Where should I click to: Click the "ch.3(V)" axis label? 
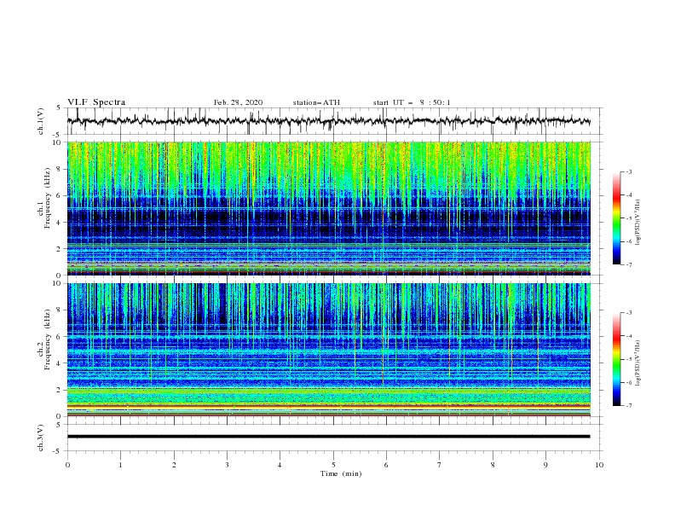(x=41, y=438)
